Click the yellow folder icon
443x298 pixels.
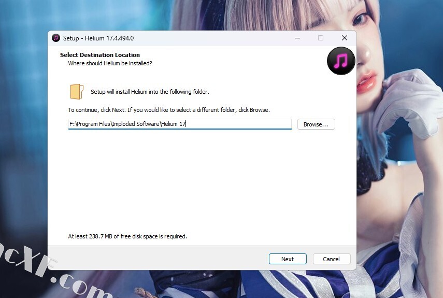[77, 92]
